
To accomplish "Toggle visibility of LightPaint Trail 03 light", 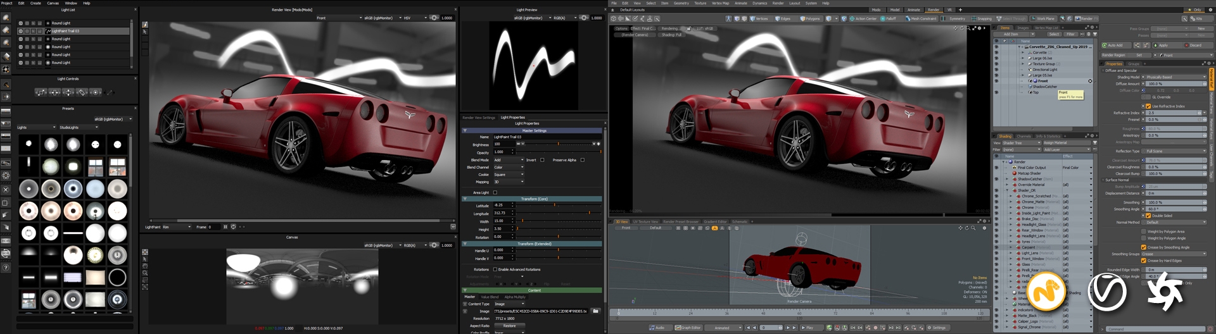I will pyautogui.click(x=21, y=31).
